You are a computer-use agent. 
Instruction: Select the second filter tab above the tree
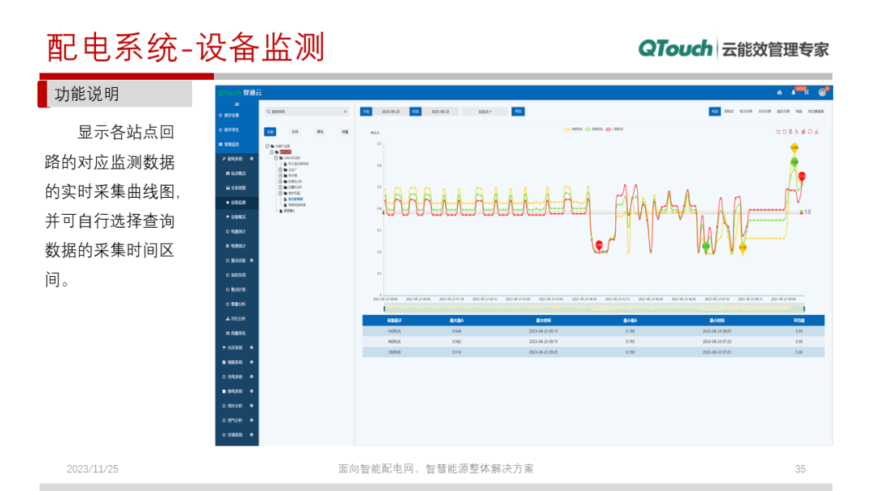295,132
